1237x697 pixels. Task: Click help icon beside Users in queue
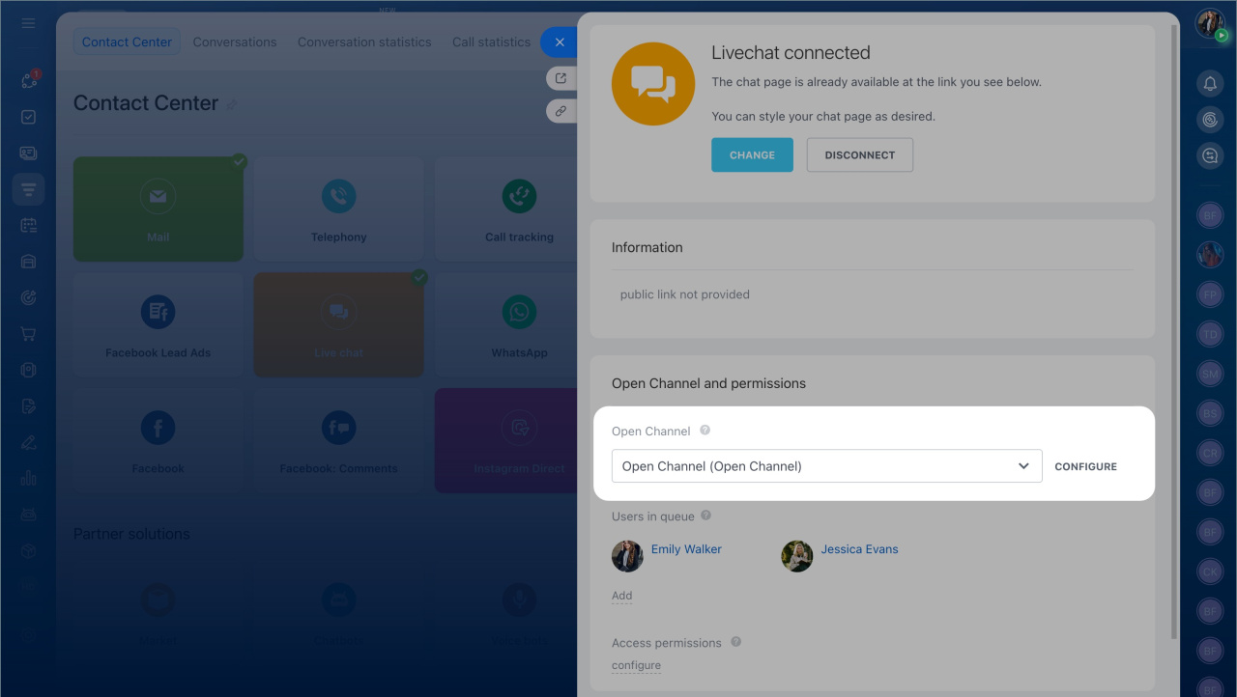(x=705, y=516)
